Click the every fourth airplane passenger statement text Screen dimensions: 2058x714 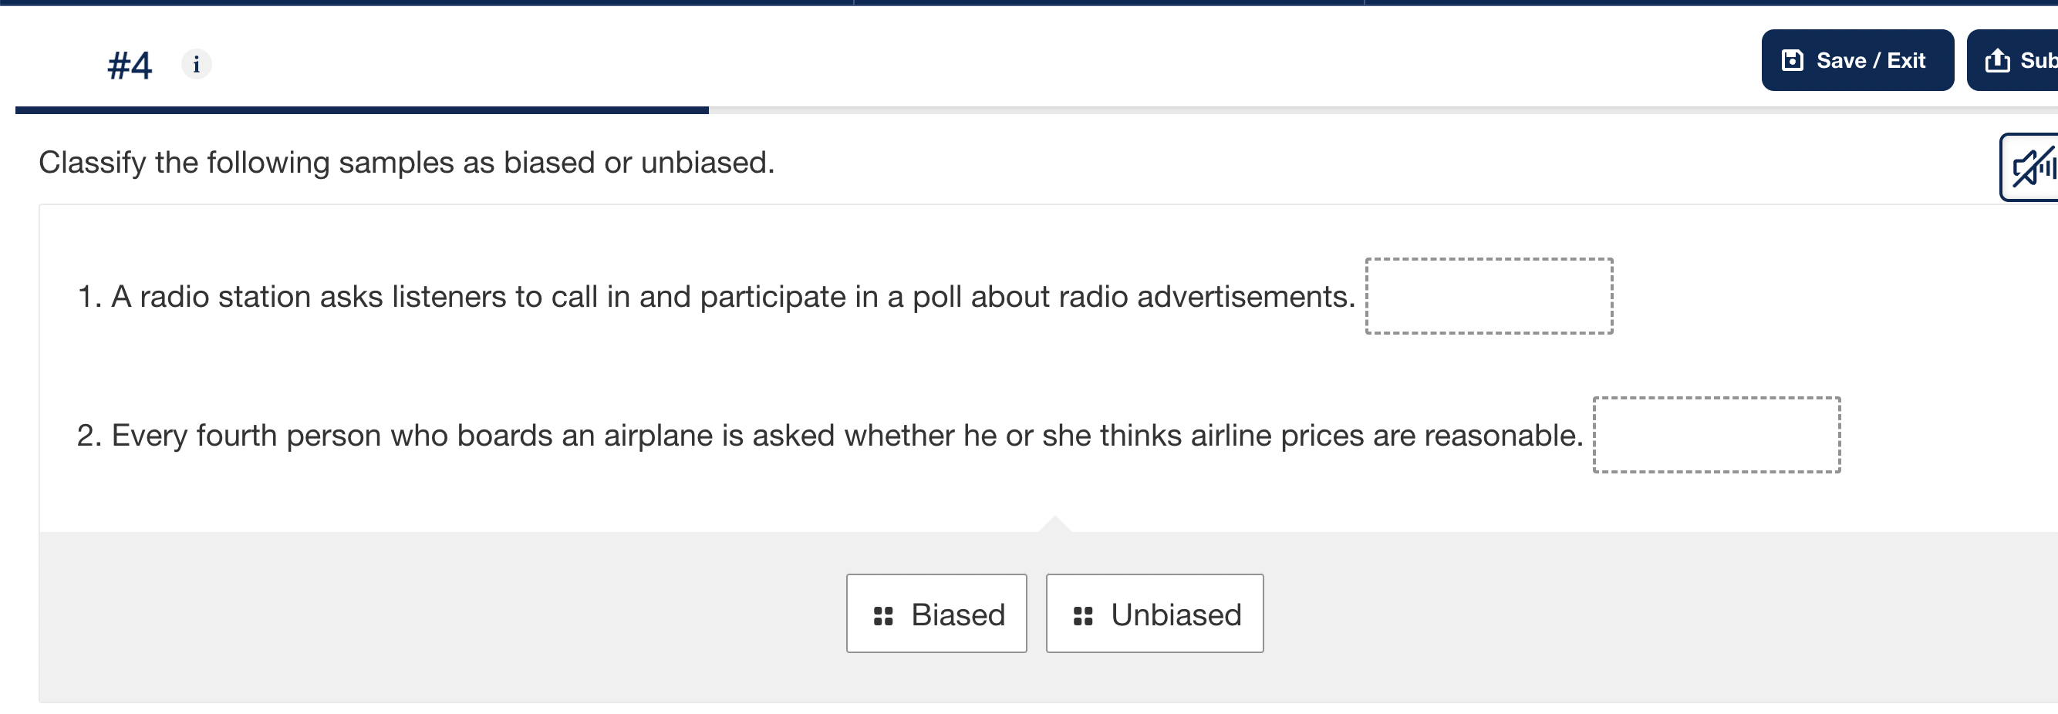click(x=830, y=436)
